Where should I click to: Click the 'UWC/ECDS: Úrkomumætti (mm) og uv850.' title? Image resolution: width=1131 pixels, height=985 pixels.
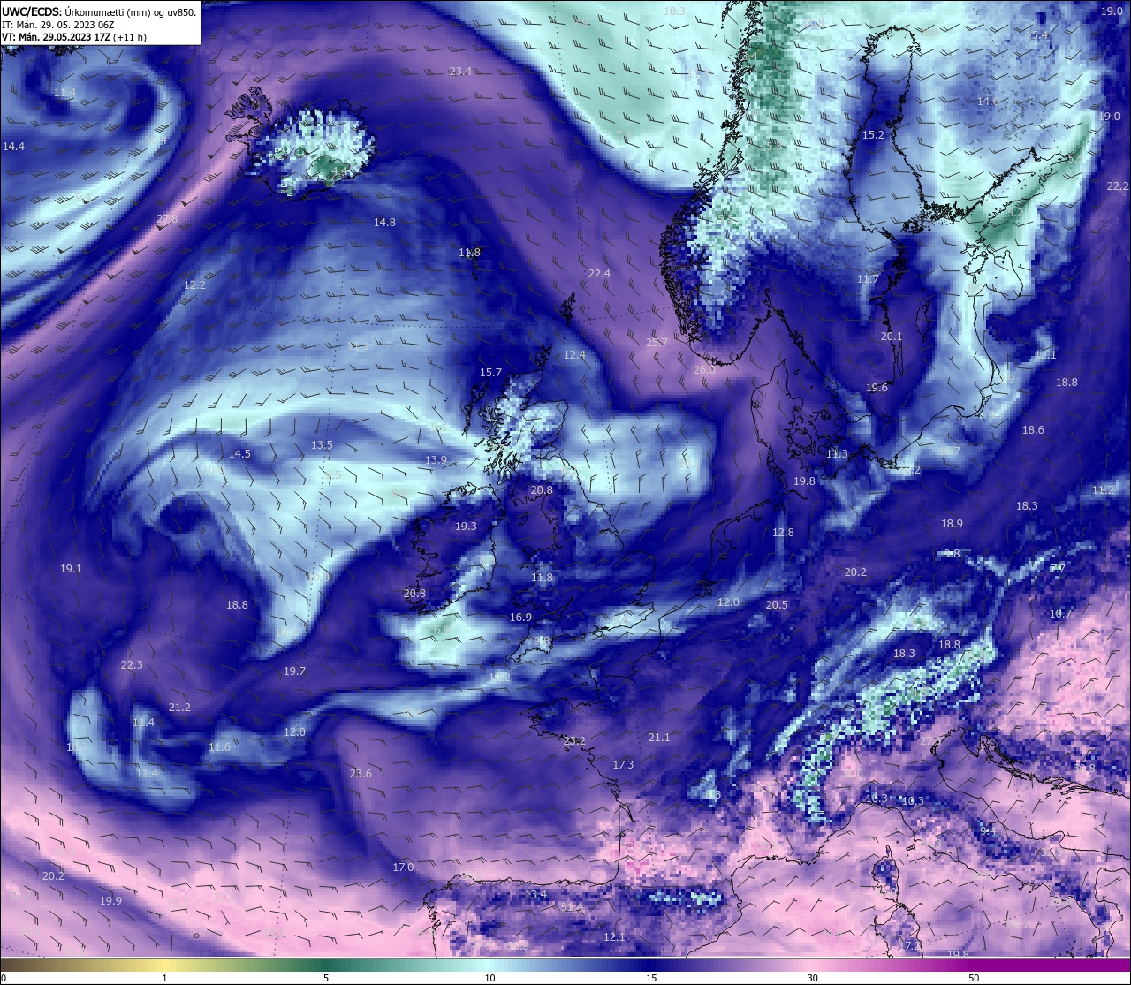pos(99,11)
